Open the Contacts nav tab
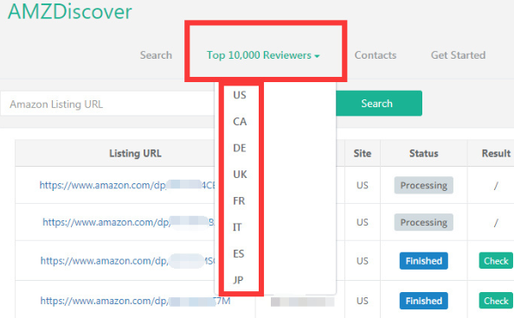 [376, 55]
